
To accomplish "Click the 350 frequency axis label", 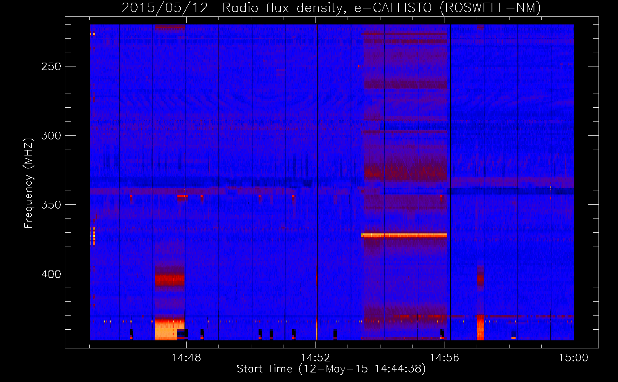I will 51,205.
